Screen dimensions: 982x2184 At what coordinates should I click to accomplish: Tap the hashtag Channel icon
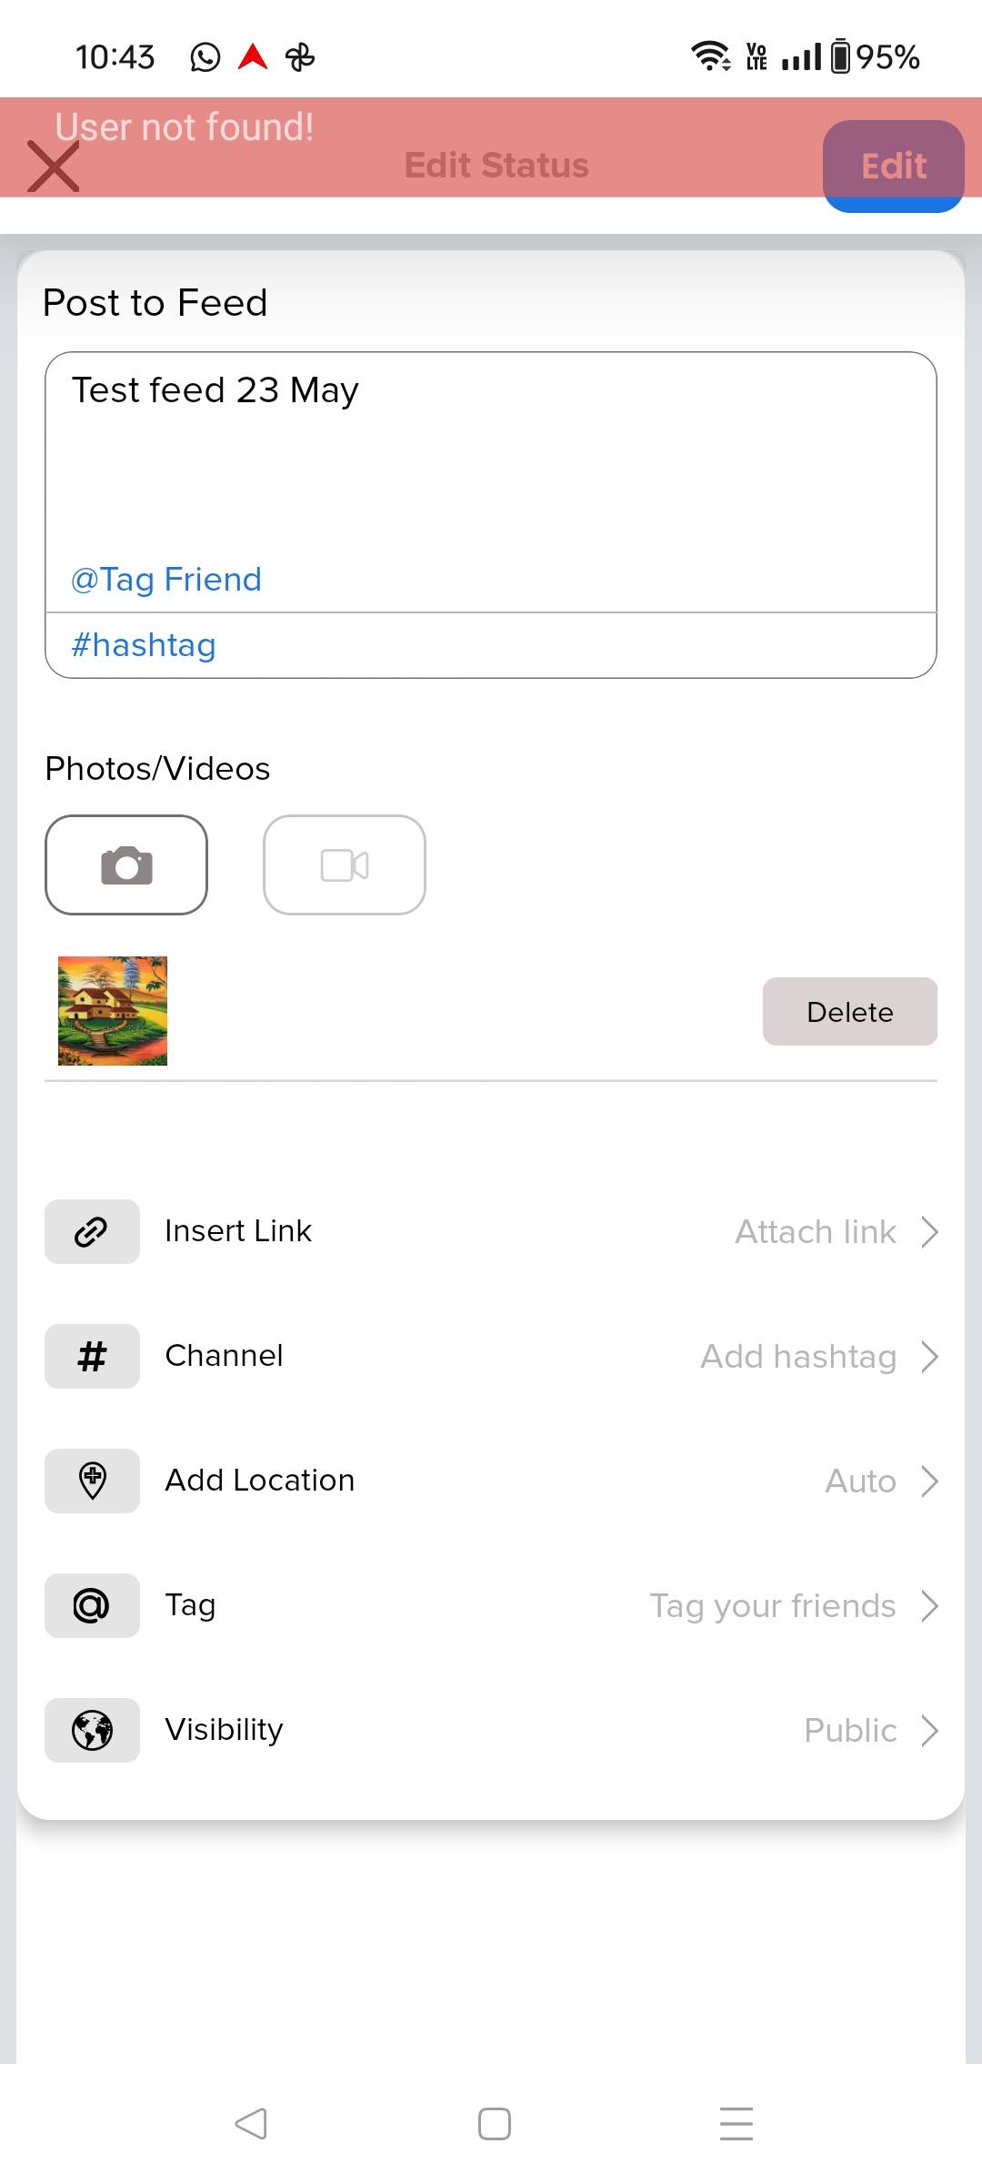point(92,1356)
